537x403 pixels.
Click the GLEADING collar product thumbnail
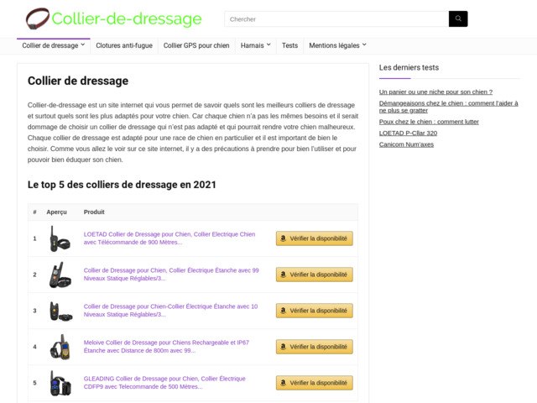(57, 383)
